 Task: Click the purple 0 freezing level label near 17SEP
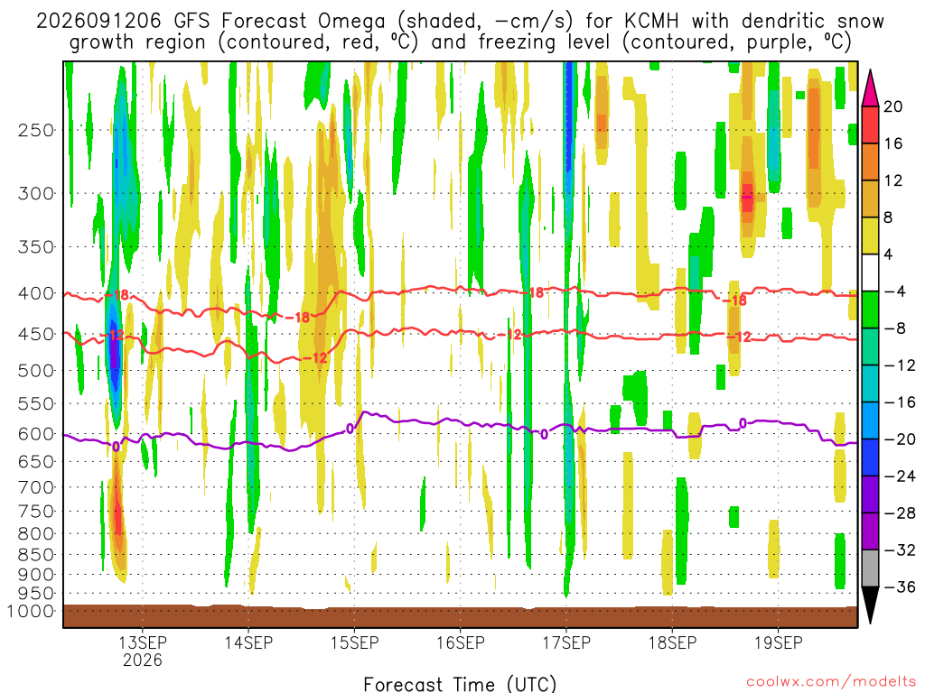(x=544, y=434)
